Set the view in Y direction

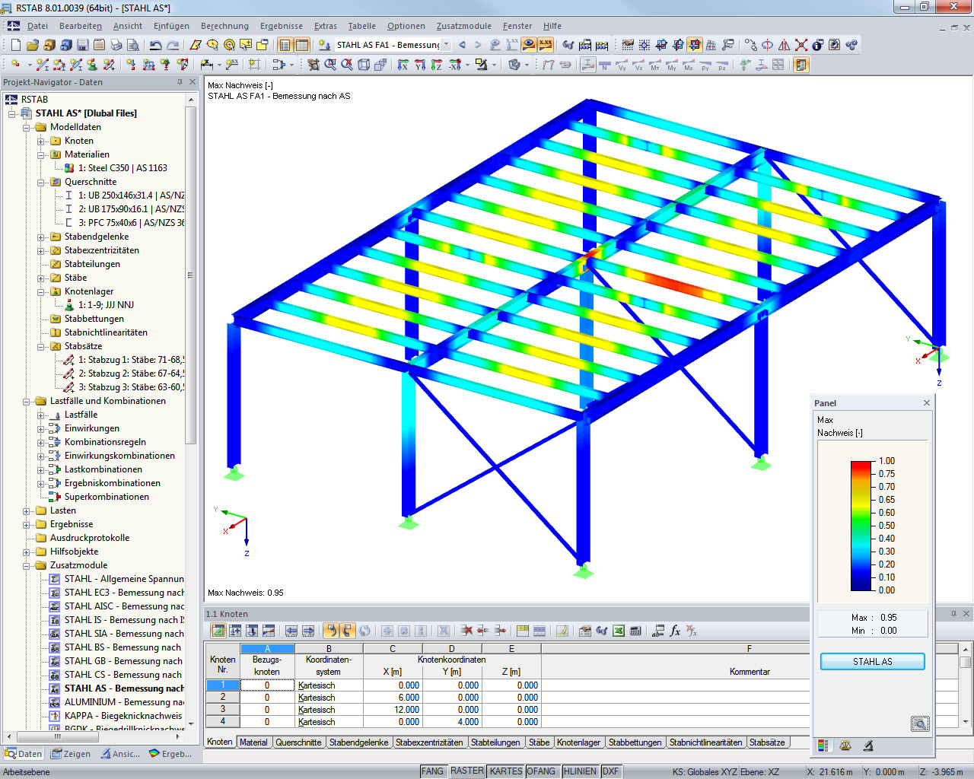click(x=420, y=65)
